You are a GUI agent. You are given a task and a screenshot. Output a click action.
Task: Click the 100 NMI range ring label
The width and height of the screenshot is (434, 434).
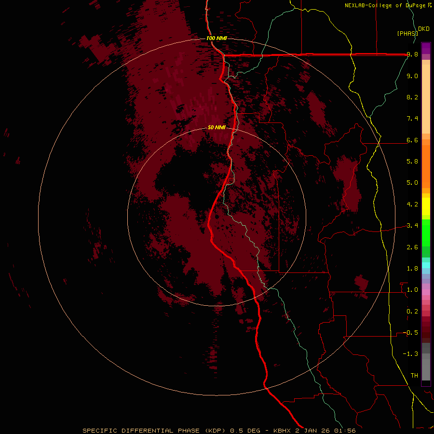click(217, 38)
